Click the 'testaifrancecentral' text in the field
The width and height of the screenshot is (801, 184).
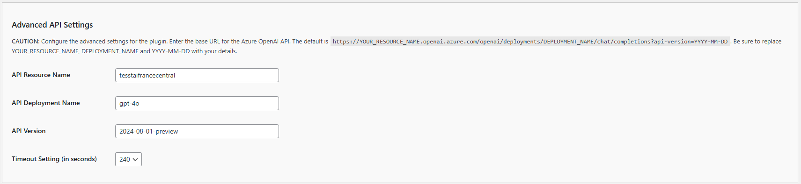(147, 75)
